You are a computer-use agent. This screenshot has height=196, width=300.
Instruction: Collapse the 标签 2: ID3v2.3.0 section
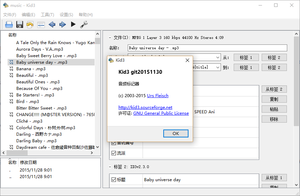(x=110, y=167)
